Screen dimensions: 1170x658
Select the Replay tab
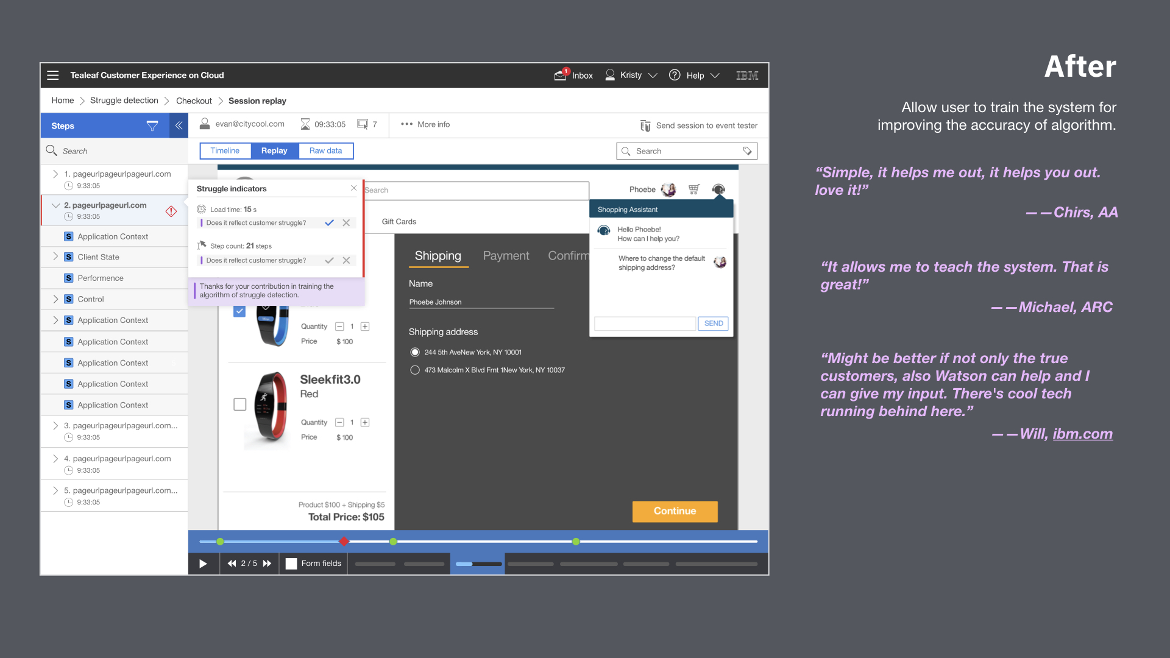tap(274, 150)
